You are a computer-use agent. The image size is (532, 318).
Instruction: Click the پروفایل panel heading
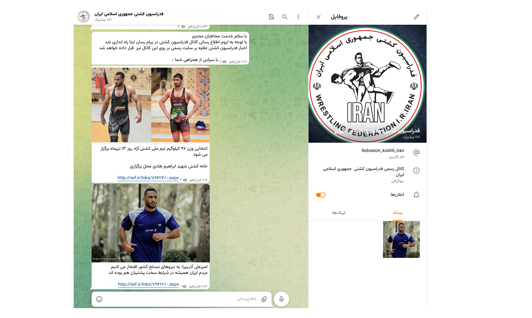click(339, 17)
